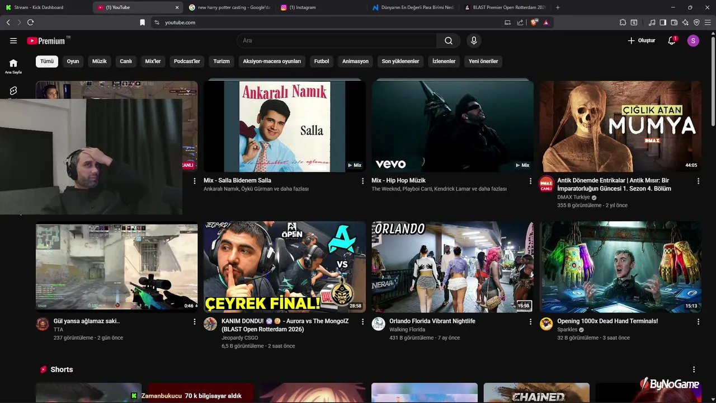Open the Leo AI sparkle icon

coord(685,22)
